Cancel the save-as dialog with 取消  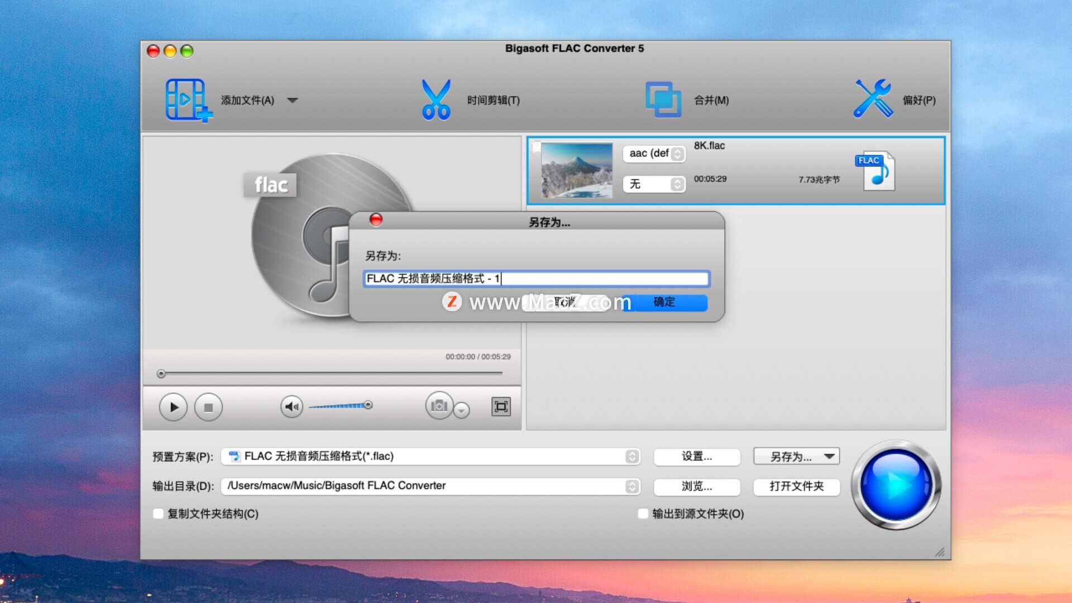[565, 303]
